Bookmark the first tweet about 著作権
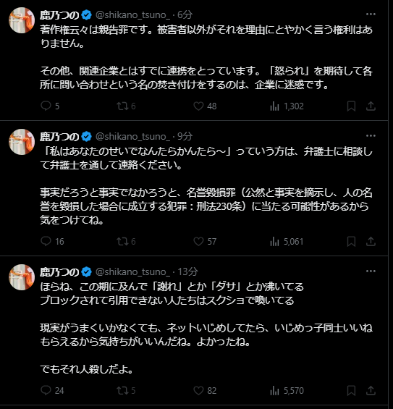The height and width of the screenshot is (409, 393). pos(351,106)
